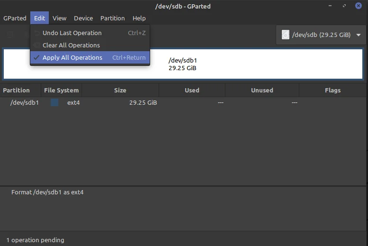This screenshot has height=246, width=368.
Task: Close the GParted window
Action: tap(358, 6)
